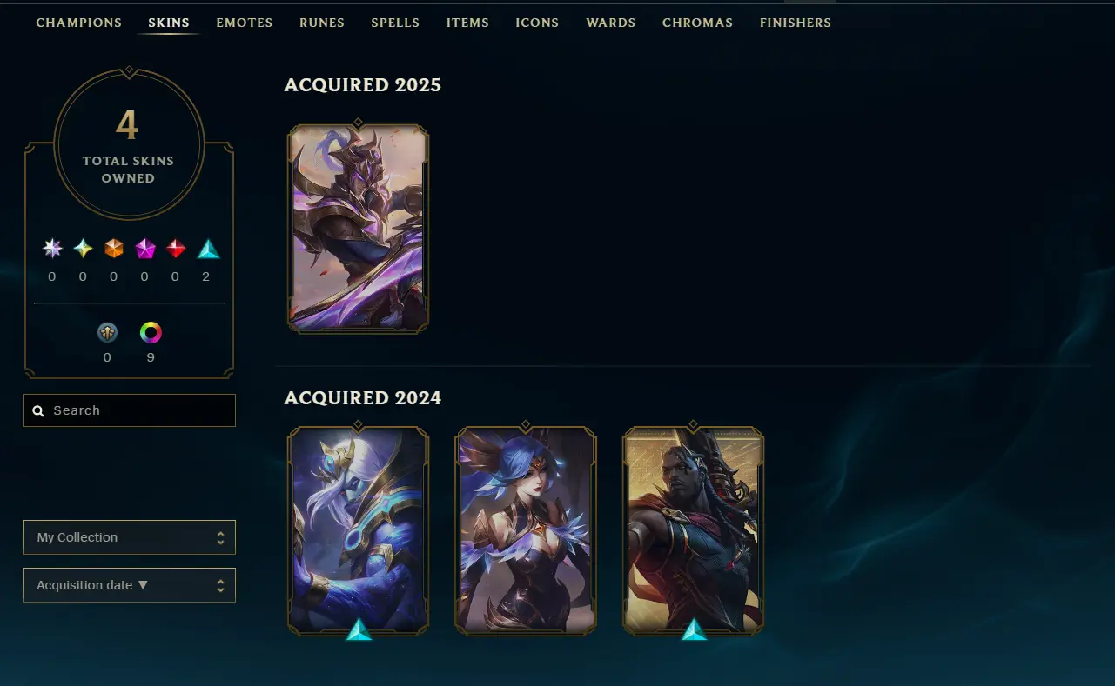Click the teal triangle Legacy gem icon
Screen dimensions: 1115x686
[x=208, y=249]
